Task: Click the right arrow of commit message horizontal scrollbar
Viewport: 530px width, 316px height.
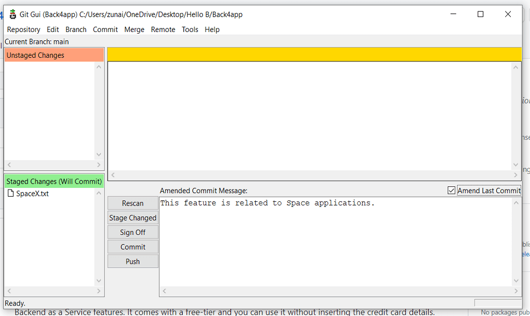Action: pyautogui.click(x=516, y=291)
